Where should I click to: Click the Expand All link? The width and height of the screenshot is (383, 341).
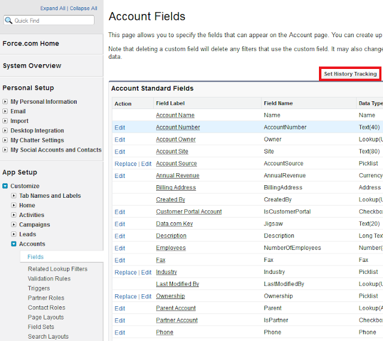53,8
